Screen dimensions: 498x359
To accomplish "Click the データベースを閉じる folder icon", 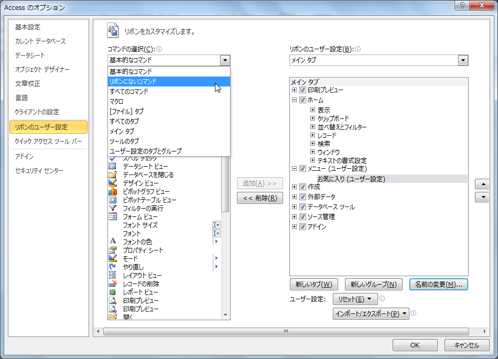I will click(x=112, y=175).
